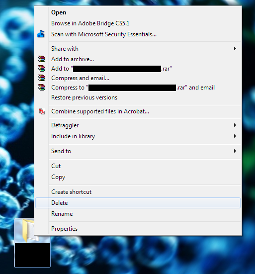Screen dimensions: 255x274
Task: Expand the Send to submenu arrow
Action: point(235,151)
